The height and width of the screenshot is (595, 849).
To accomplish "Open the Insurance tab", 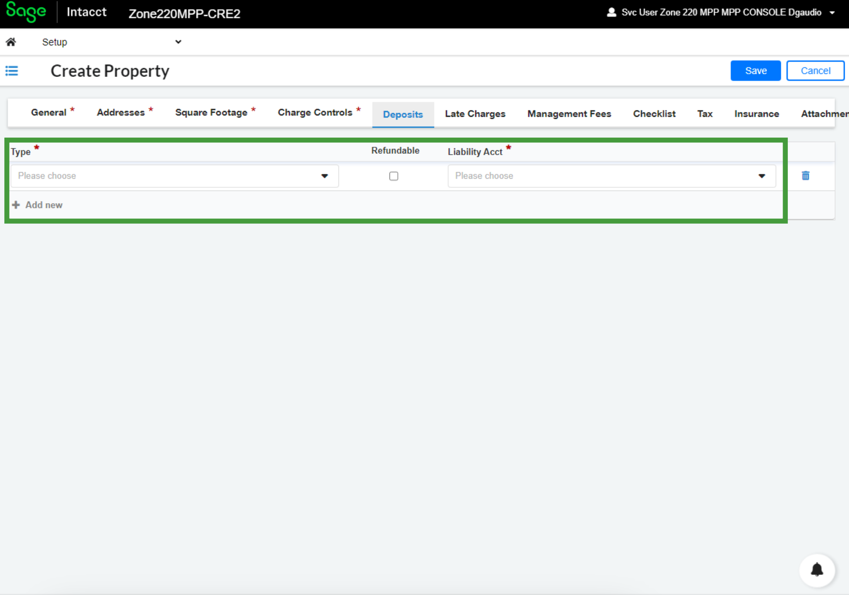I will 756,114.
